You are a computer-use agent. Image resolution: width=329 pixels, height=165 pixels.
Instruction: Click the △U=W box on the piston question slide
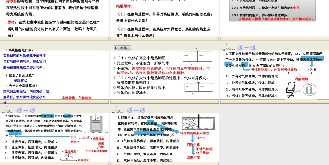click(86, 137)
